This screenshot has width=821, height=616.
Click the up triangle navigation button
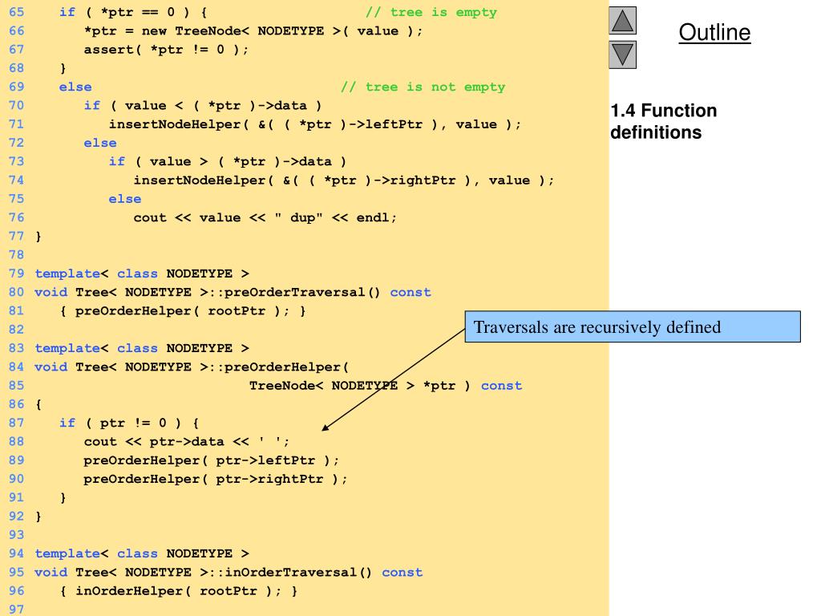point(622,21)
